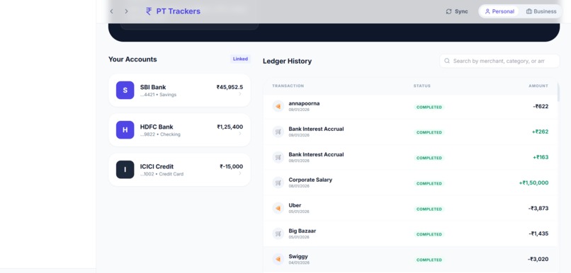Click the Sync button
Viewport: 571px width, 273px height.
coord(457,11)
